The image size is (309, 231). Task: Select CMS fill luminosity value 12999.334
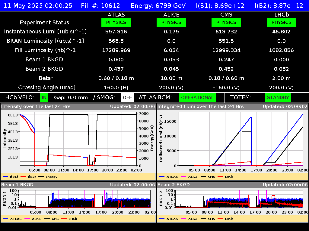click(x=226, y=50)
